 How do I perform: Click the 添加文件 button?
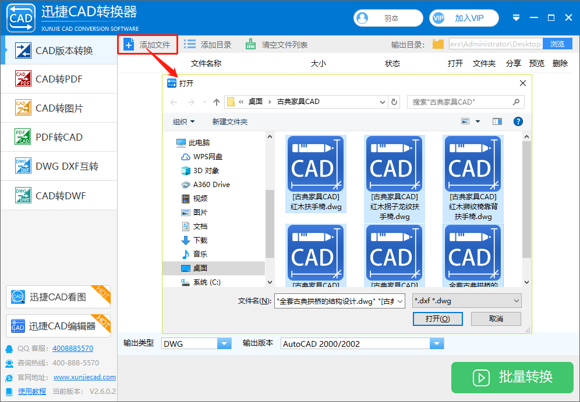pos(147,45)
